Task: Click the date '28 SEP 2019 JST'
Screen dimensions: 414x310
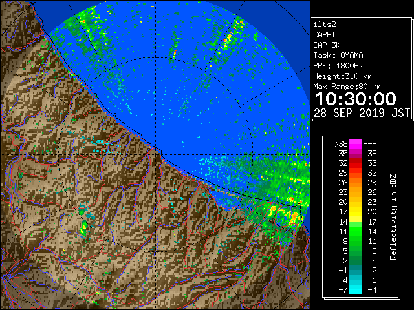Action: 362,113
